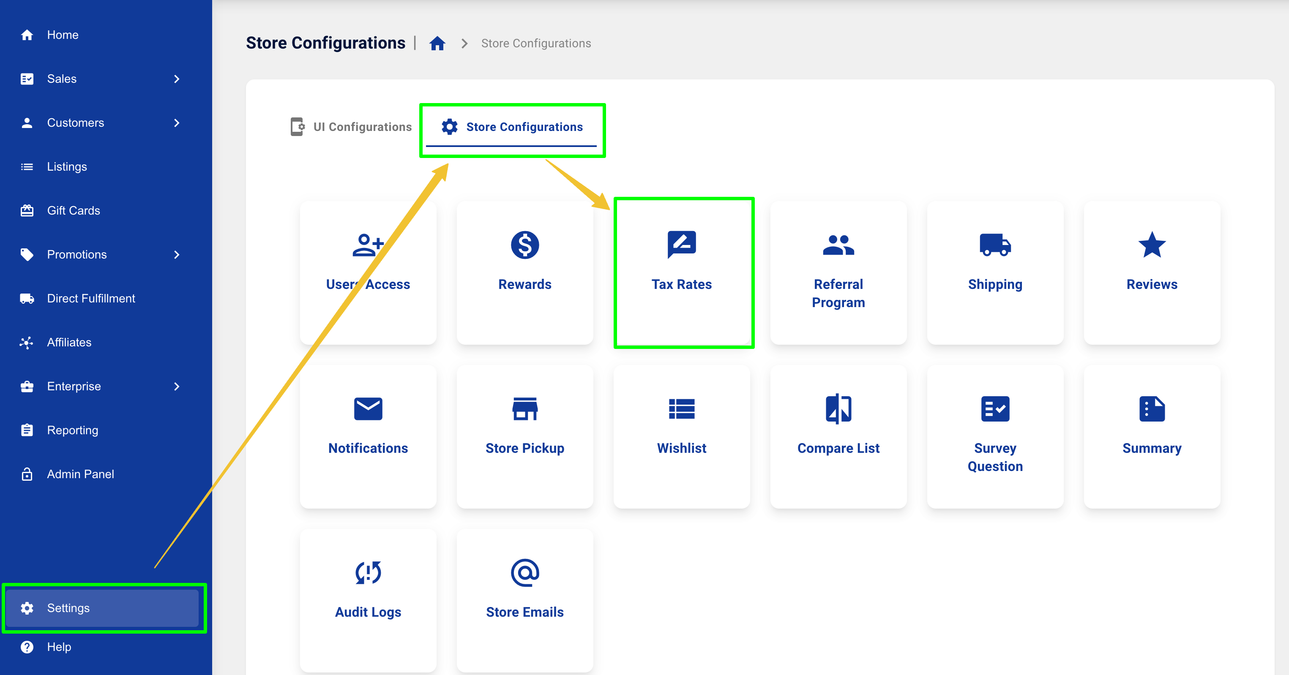Open Reviews star icon

[x=1151, y=245]
